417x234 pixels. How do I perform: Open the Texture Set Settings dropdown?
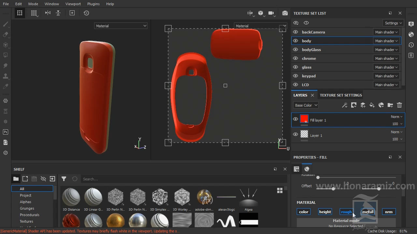pos(393,23)
